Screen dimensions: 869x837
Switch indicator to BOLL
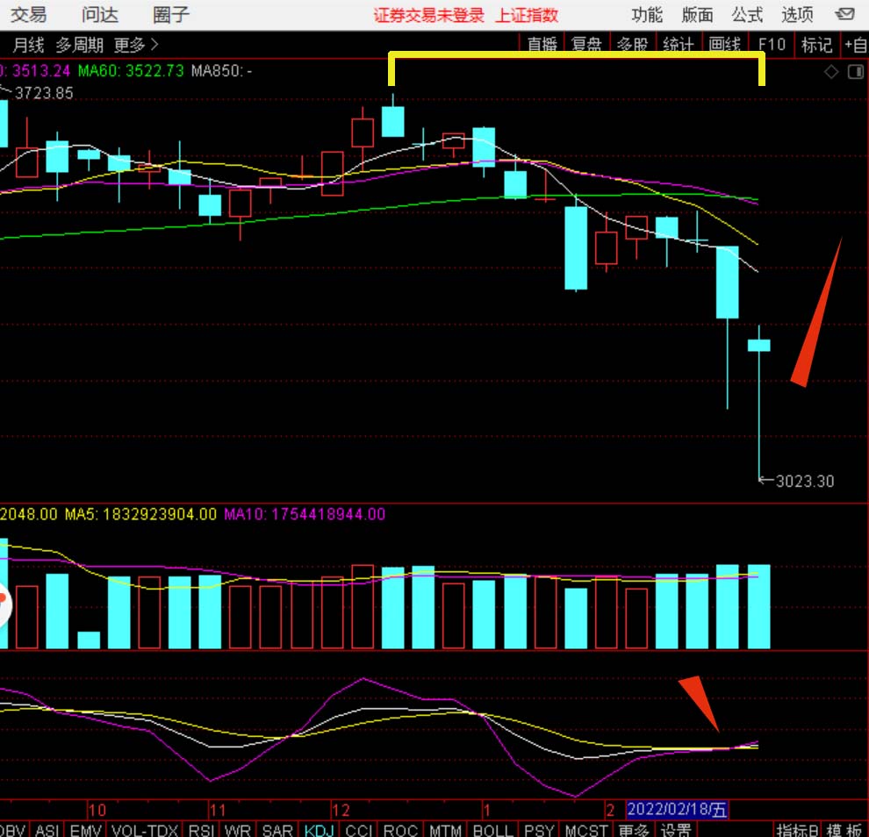coord(492,830)
